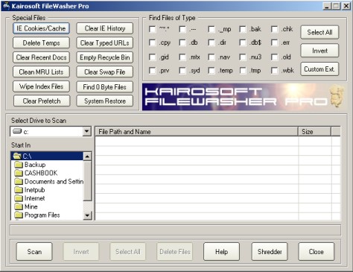Open the Shredder tool
The height and width of the screenshot is (272, 353).
[270, 252]
